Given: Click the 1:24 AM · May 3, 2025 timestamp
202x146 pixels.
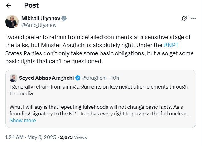Looking at the screenshot, I should tap(31, 137).
